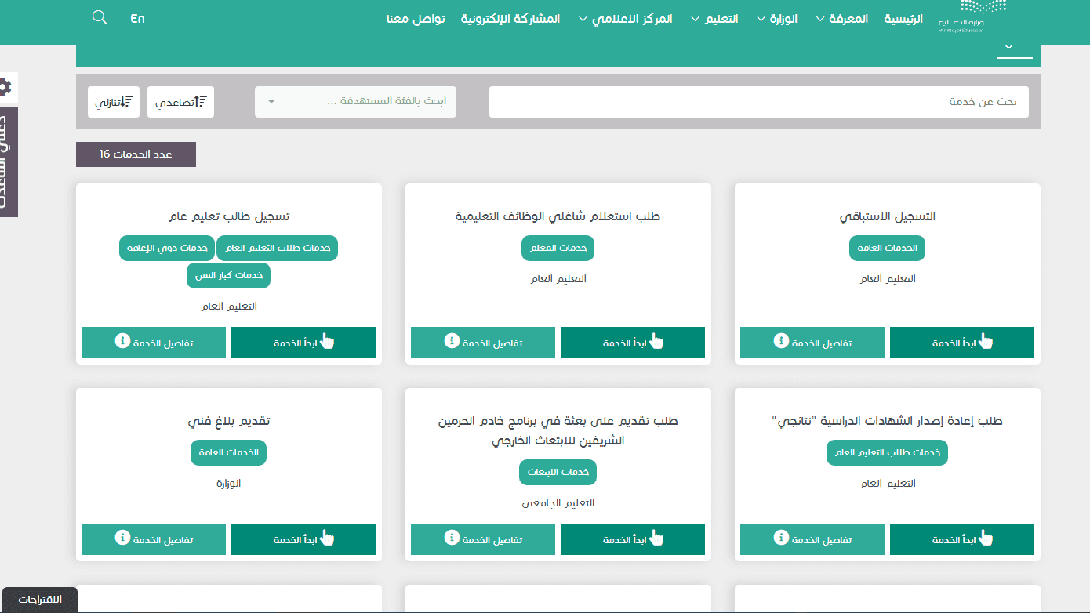Go to الرئيسية home menu item
Viewport: 1090px width, 613px height.
coord(904,19)
